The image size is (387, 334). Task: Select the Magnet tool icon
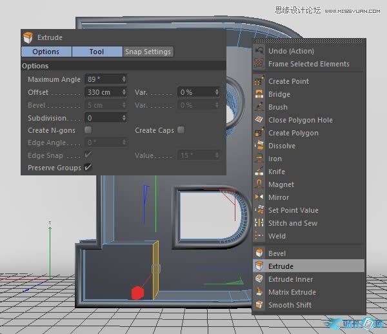[259, 184]
